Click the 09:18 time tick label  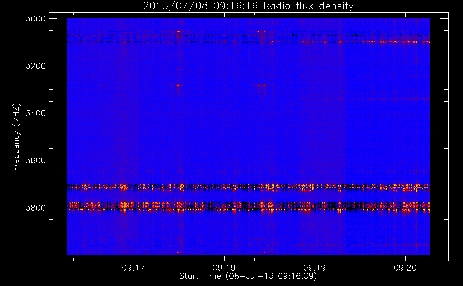point(224,268)
